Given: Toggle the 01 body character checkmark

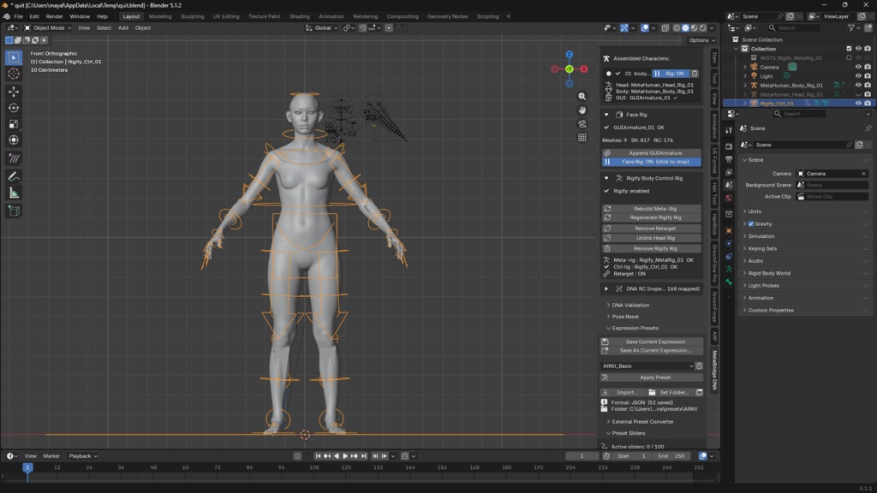Looking at the screenshot, I should pos(617,74).
